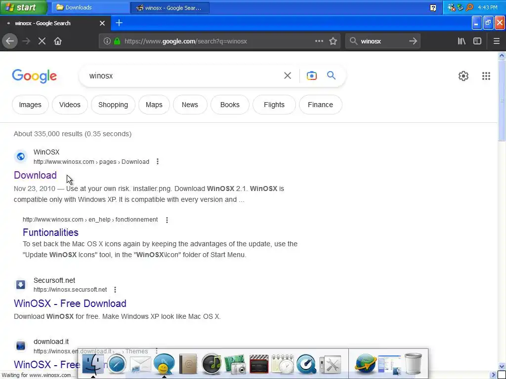The width and height of the screenshot is (506, 379).
Task: Open the Google apps grid
Action: coord(486,76)
